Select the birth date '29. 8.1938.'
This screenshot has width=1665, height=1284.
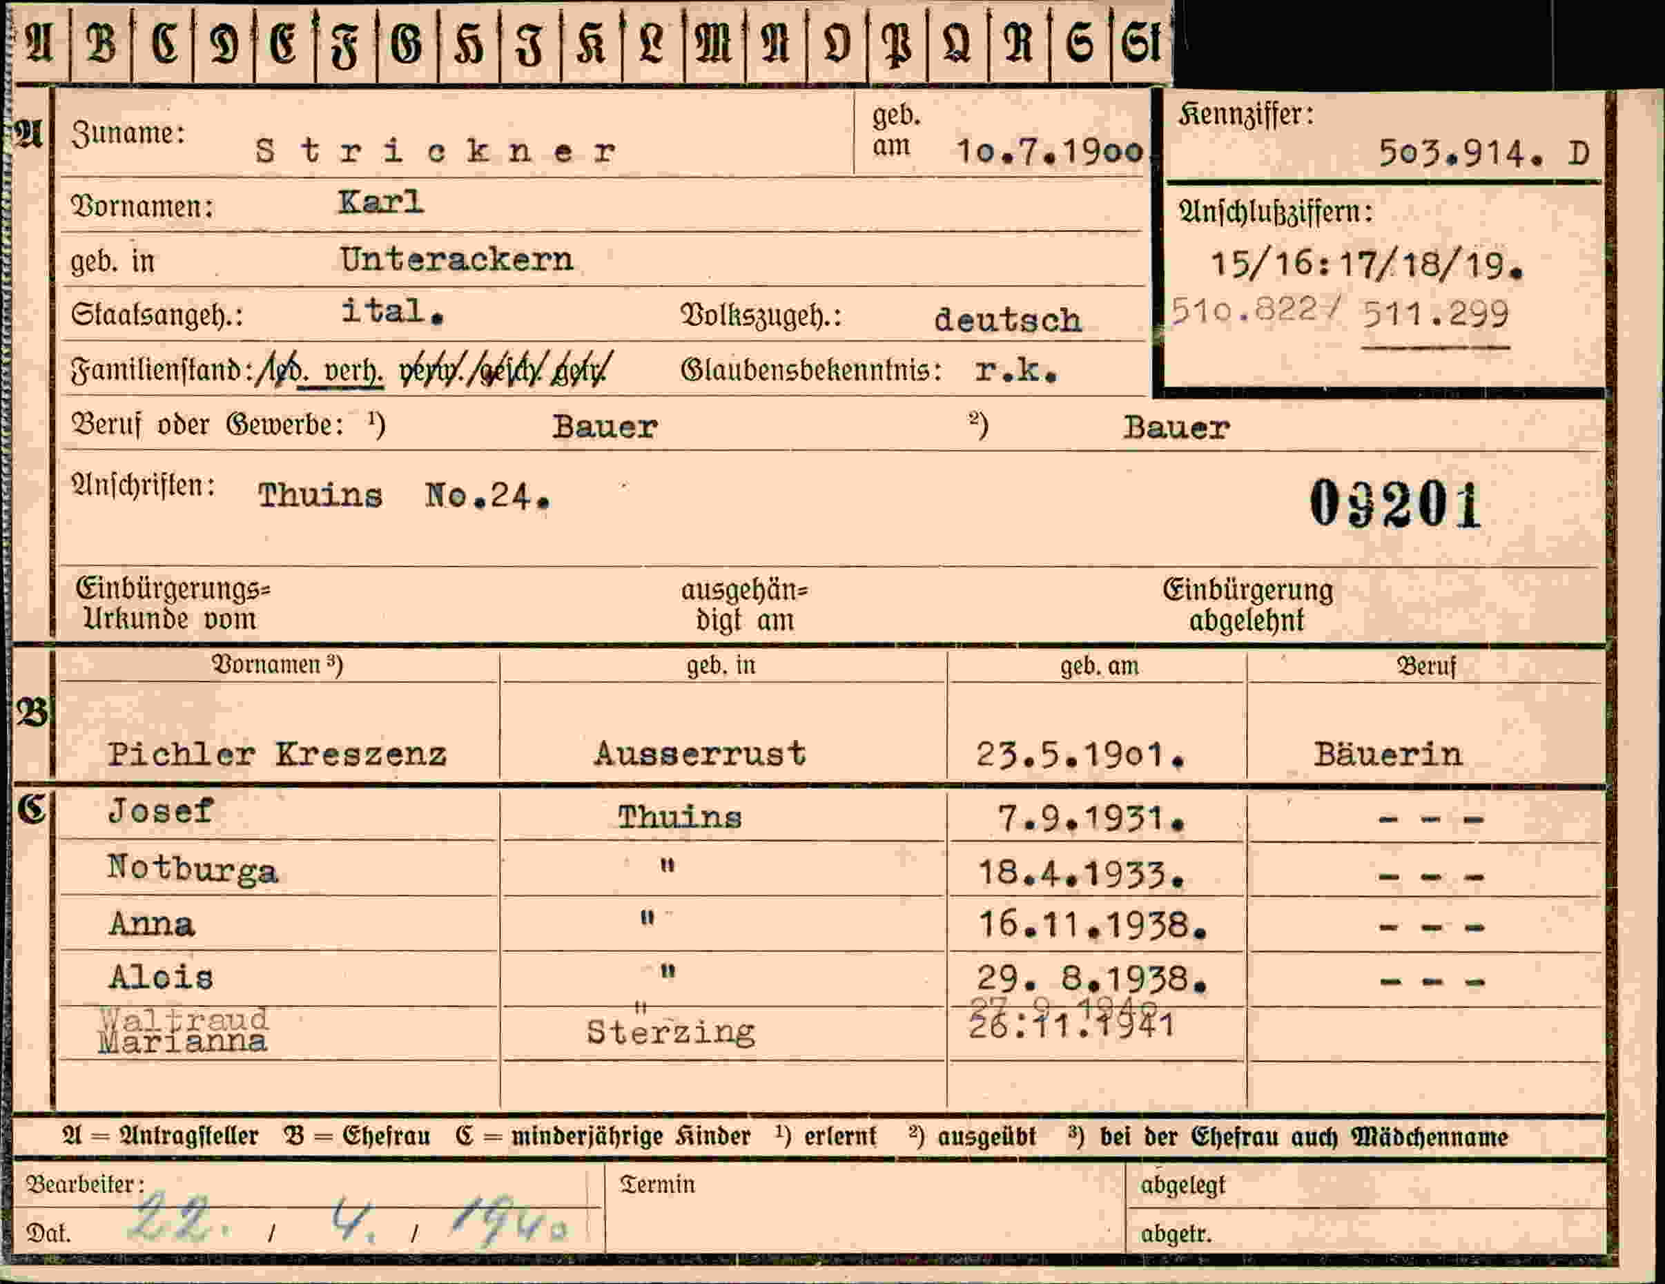[x=1091, y=978]
